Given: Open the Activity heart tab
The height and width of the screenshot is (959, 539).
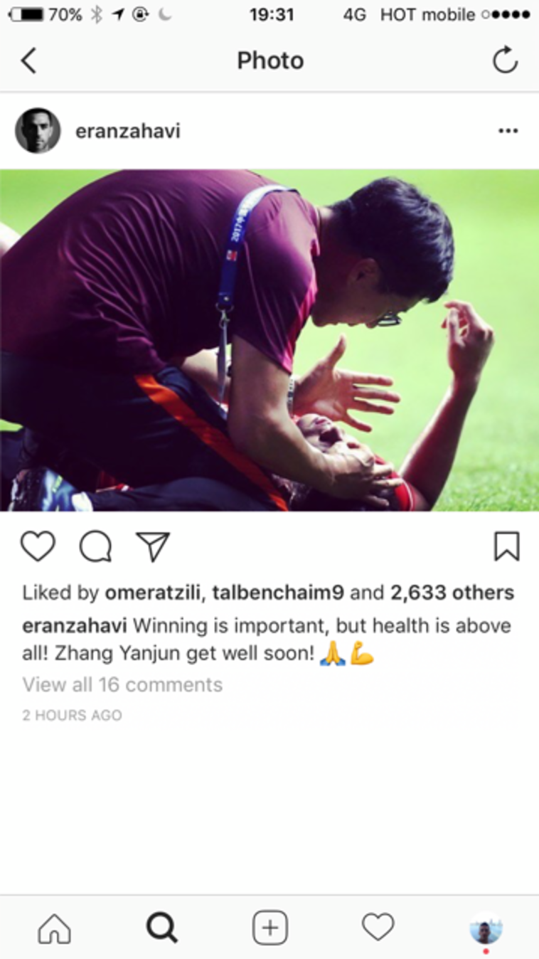Looking at the screenshot, I should 378,928.
